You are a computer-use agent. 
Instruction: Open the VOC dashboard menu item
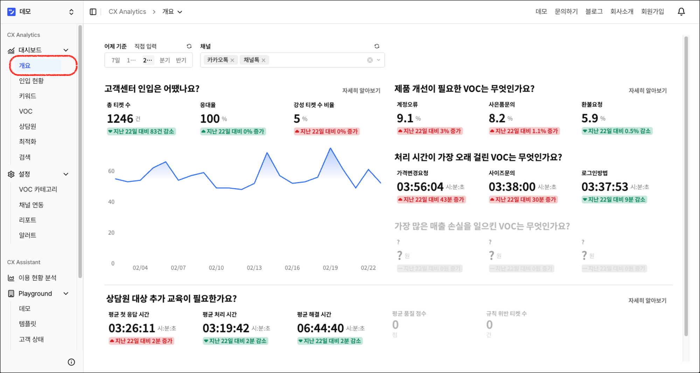(x=26, y=111)
